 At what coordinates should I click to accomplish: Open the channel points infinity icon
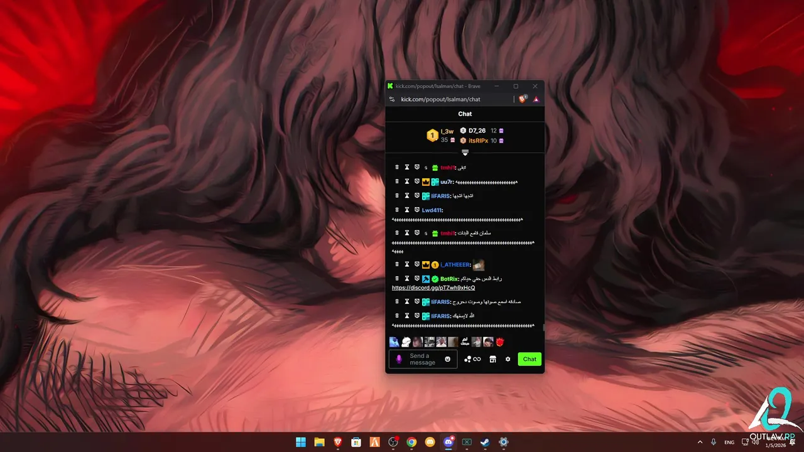click(x=472, y=359)
